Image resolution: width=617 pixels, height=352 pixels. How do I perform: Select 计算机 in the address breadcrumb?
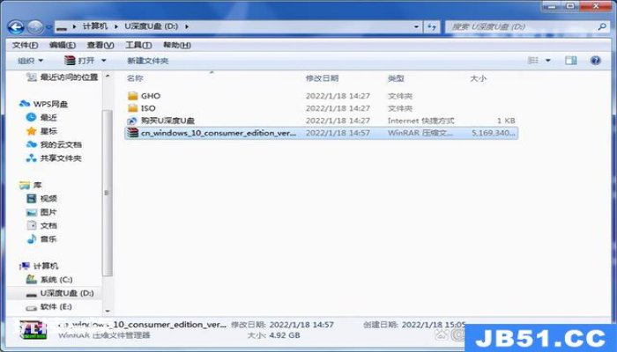click(x=95, y=26)
